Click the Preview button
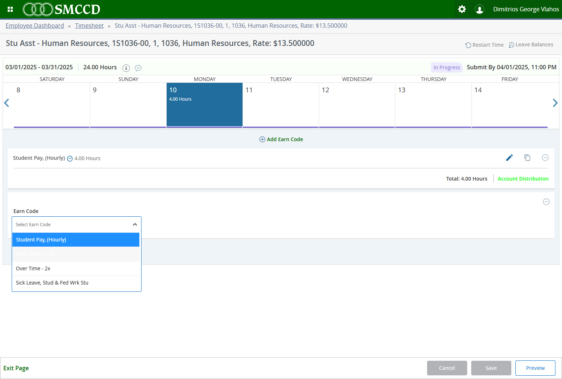Screen dimensions: 562x379 (535, 368)
